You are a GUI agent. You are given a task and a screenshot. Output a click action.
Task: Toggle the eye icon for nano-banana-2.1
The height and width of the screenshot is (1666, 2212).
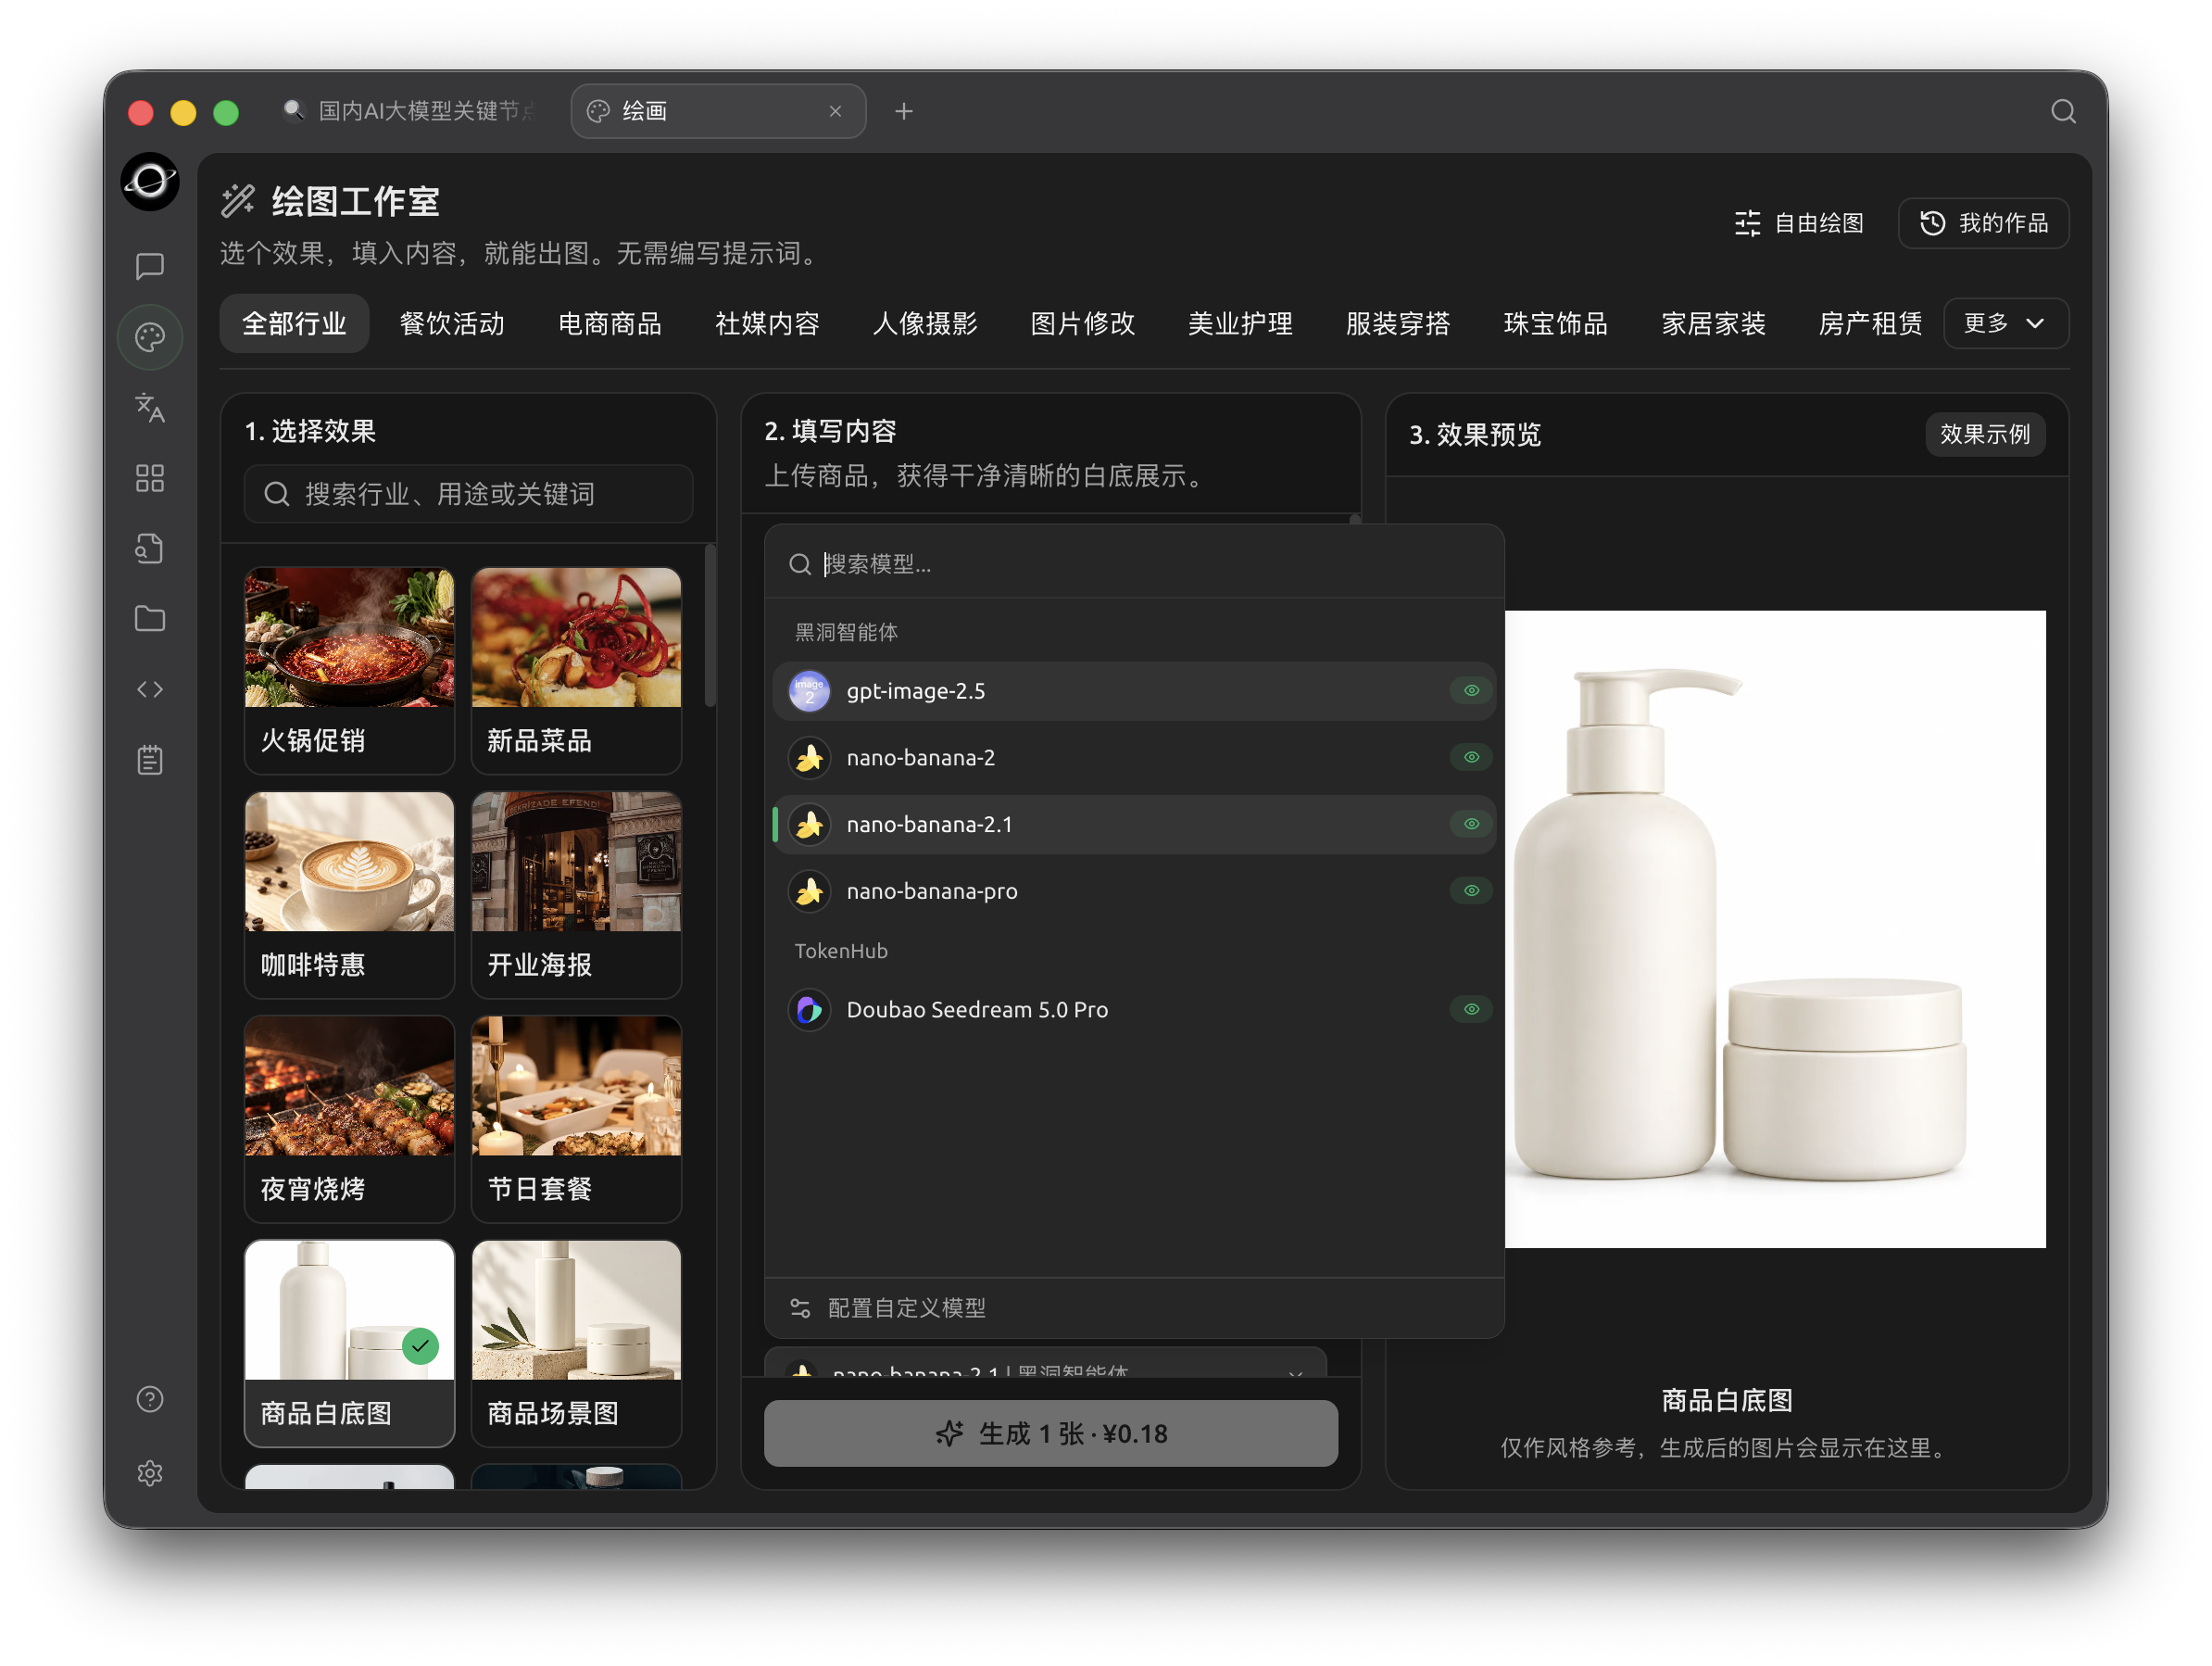(x=1471, y=825)
